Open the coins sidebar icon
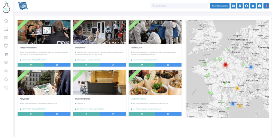This screenshot has height=137, width=272. [x=6, y=71]
